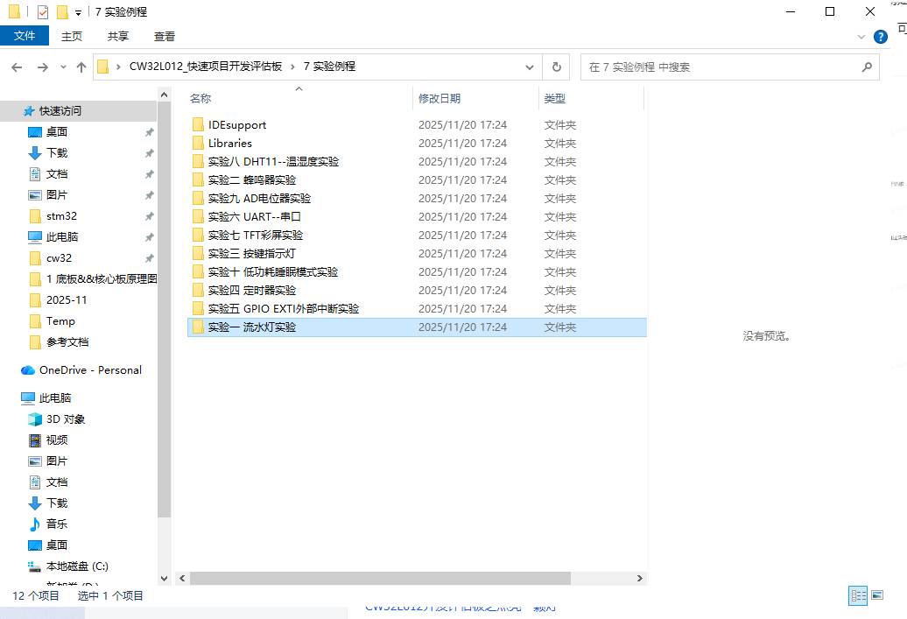Click the New Folder icon in the Quick Access Toolbar

tap(62, 11)
